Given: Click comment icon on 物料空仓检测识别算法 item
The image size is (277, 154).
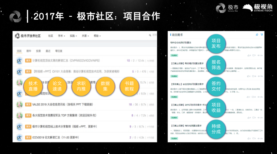Looking at the screenshot, I should pyautogui.click(x=253, y=55).
